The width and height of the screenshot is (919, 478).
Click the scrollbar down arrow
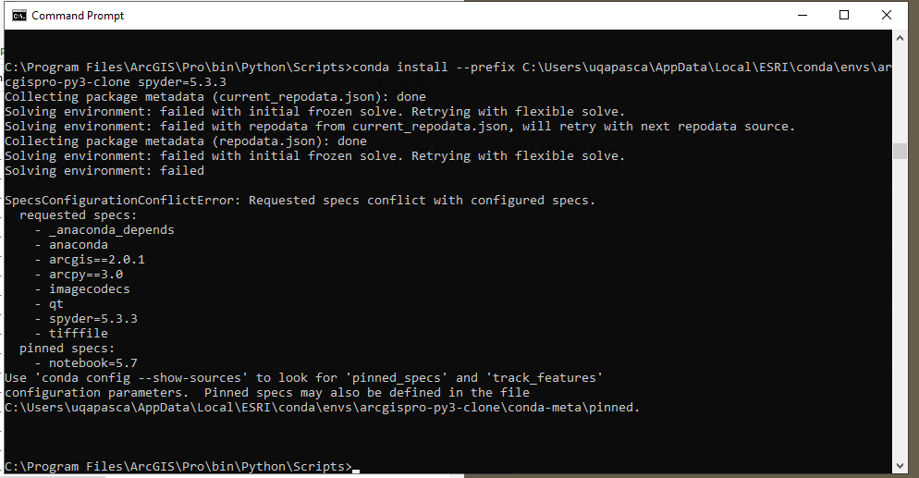pos(900,466)
